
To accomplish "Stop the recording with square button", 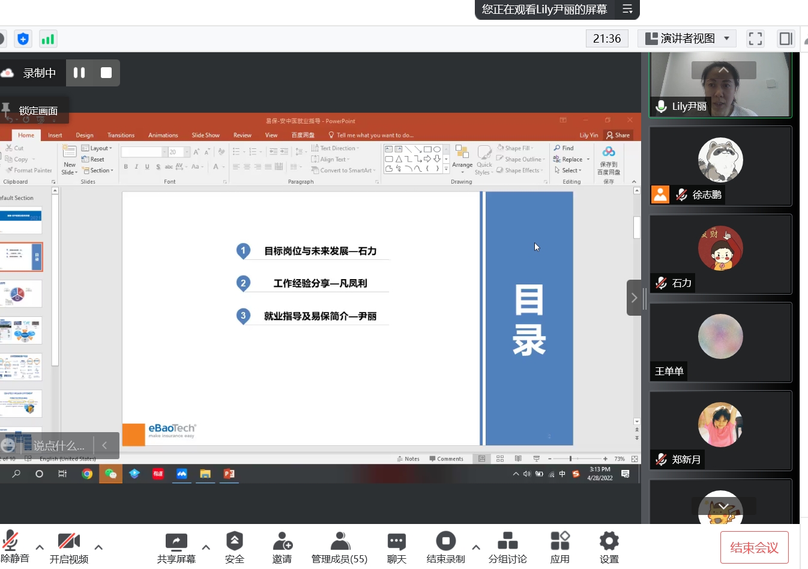I will point(106,73).
